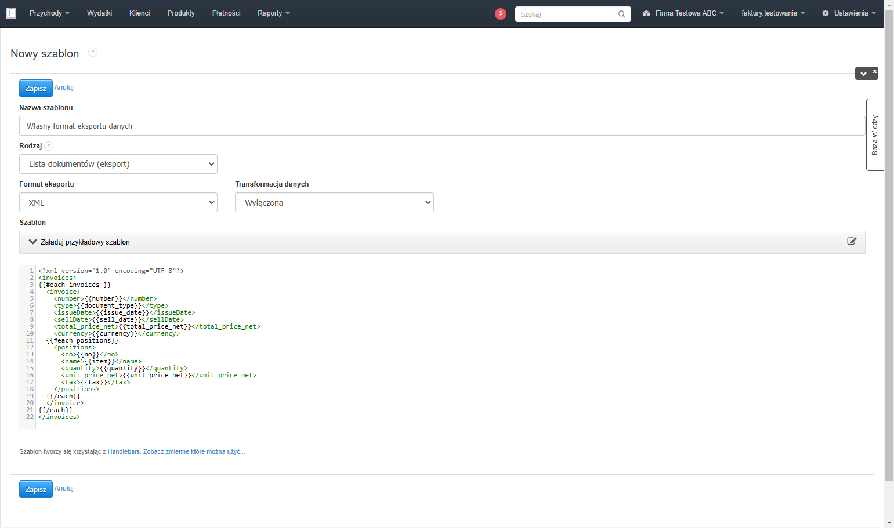Open the Firma Testowa ABC account dropdown
This screenshot has width=894, height=528.
[683, 13]
